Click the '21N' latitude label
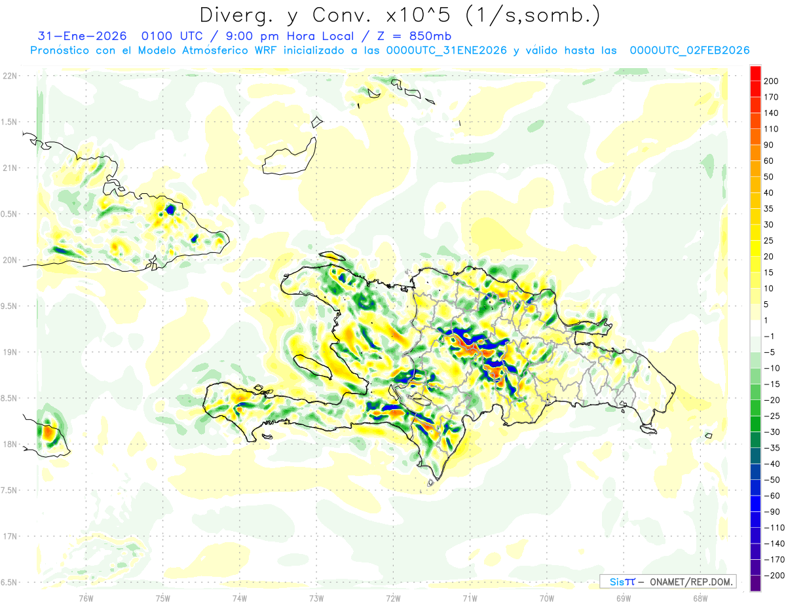 pos(11,168)
